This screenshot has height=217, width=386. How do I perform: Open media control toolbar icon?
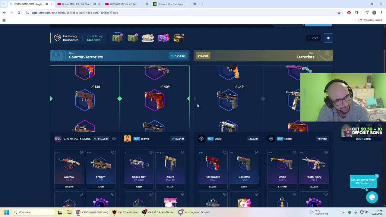tap(367, 13)
